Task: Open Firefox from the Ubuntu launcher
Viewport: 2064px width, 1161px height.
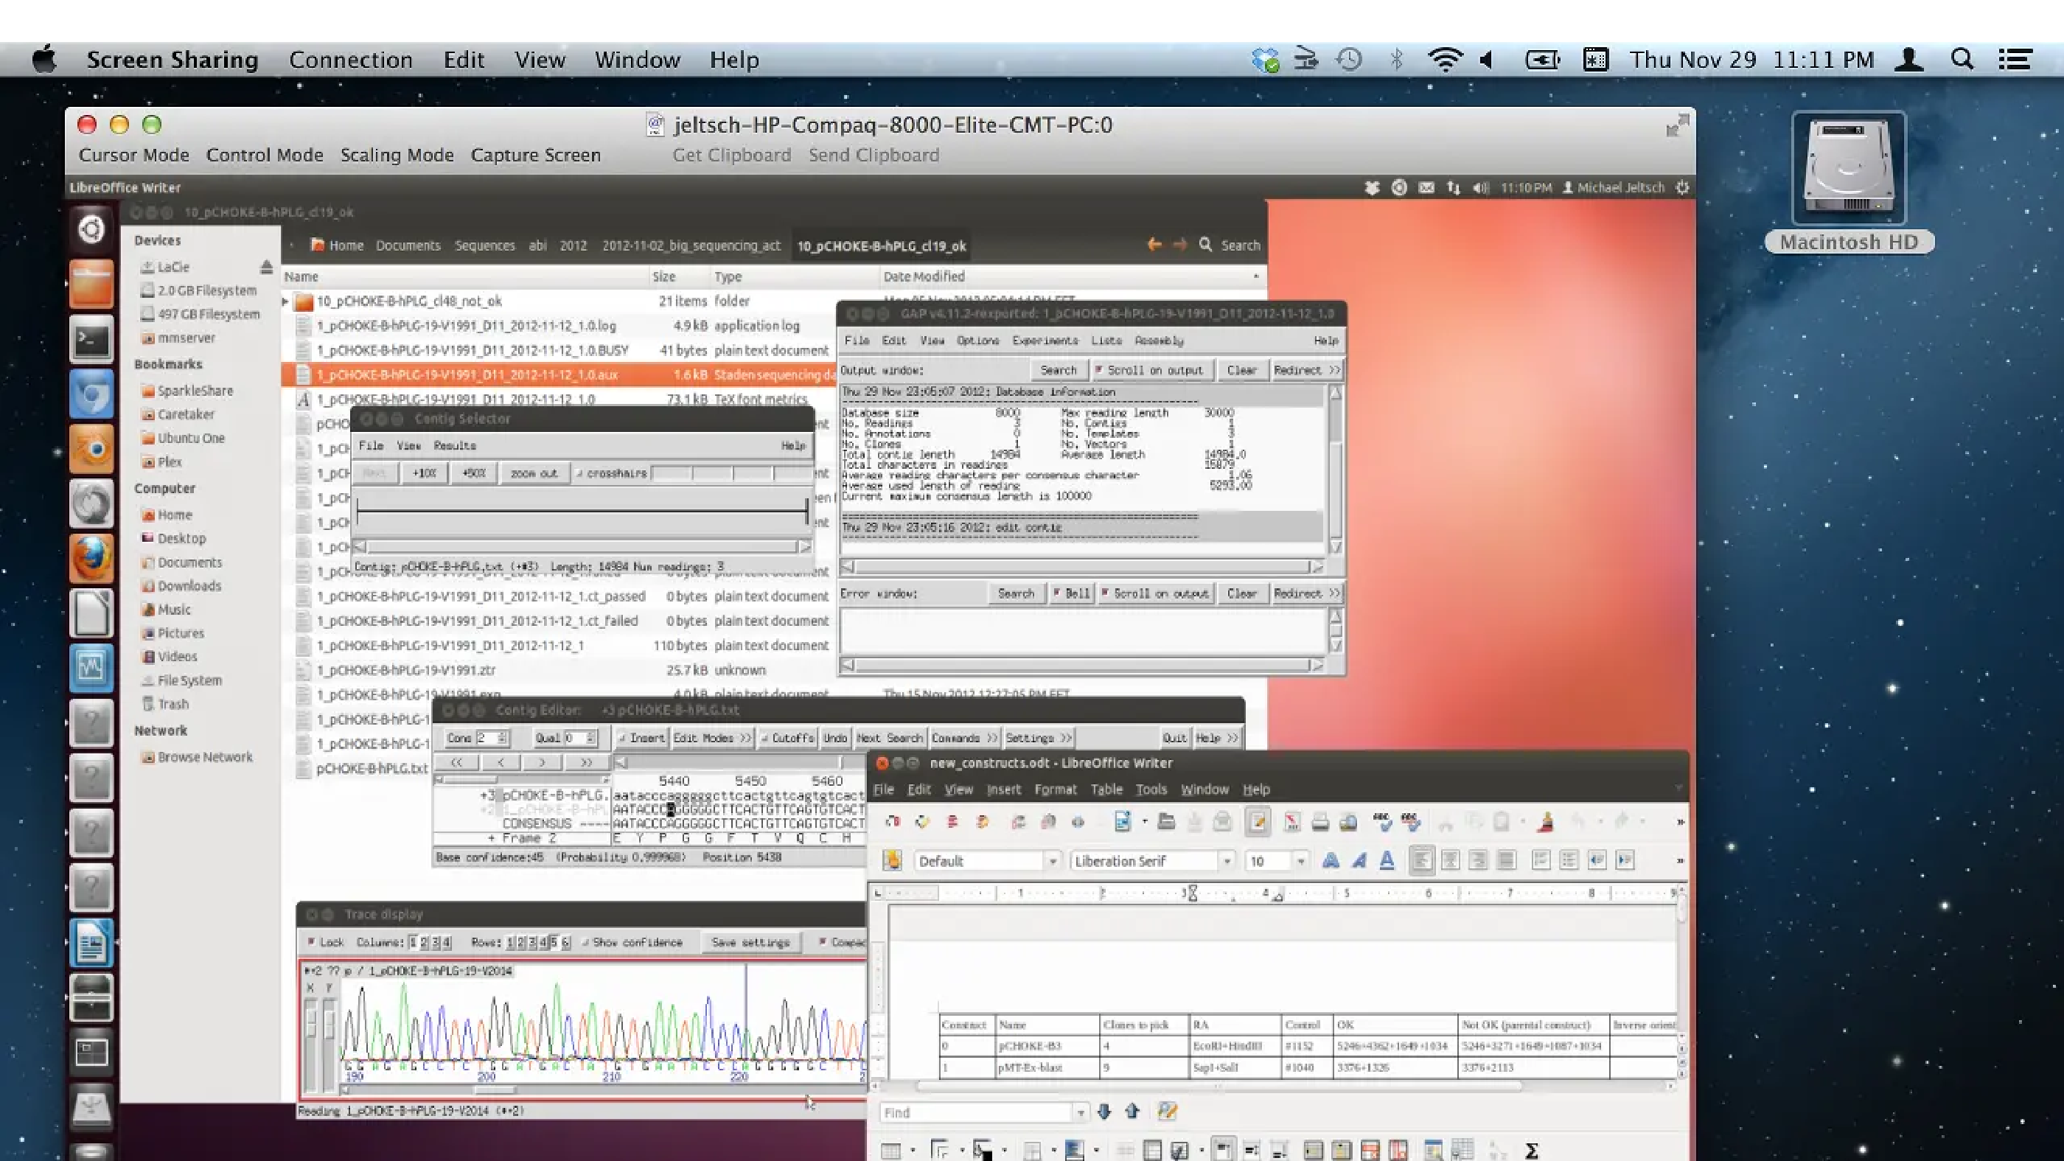Action: coord(91,558)
